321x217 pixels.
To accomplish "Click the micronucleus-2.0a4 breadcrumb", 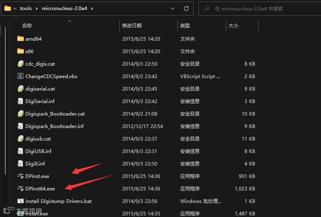I will coord(65,8).
